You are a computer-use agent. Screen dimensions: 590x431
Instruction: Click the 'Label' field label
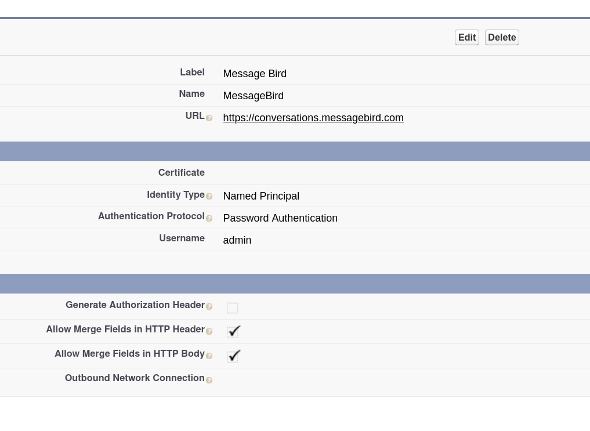(x=192, y=72)
